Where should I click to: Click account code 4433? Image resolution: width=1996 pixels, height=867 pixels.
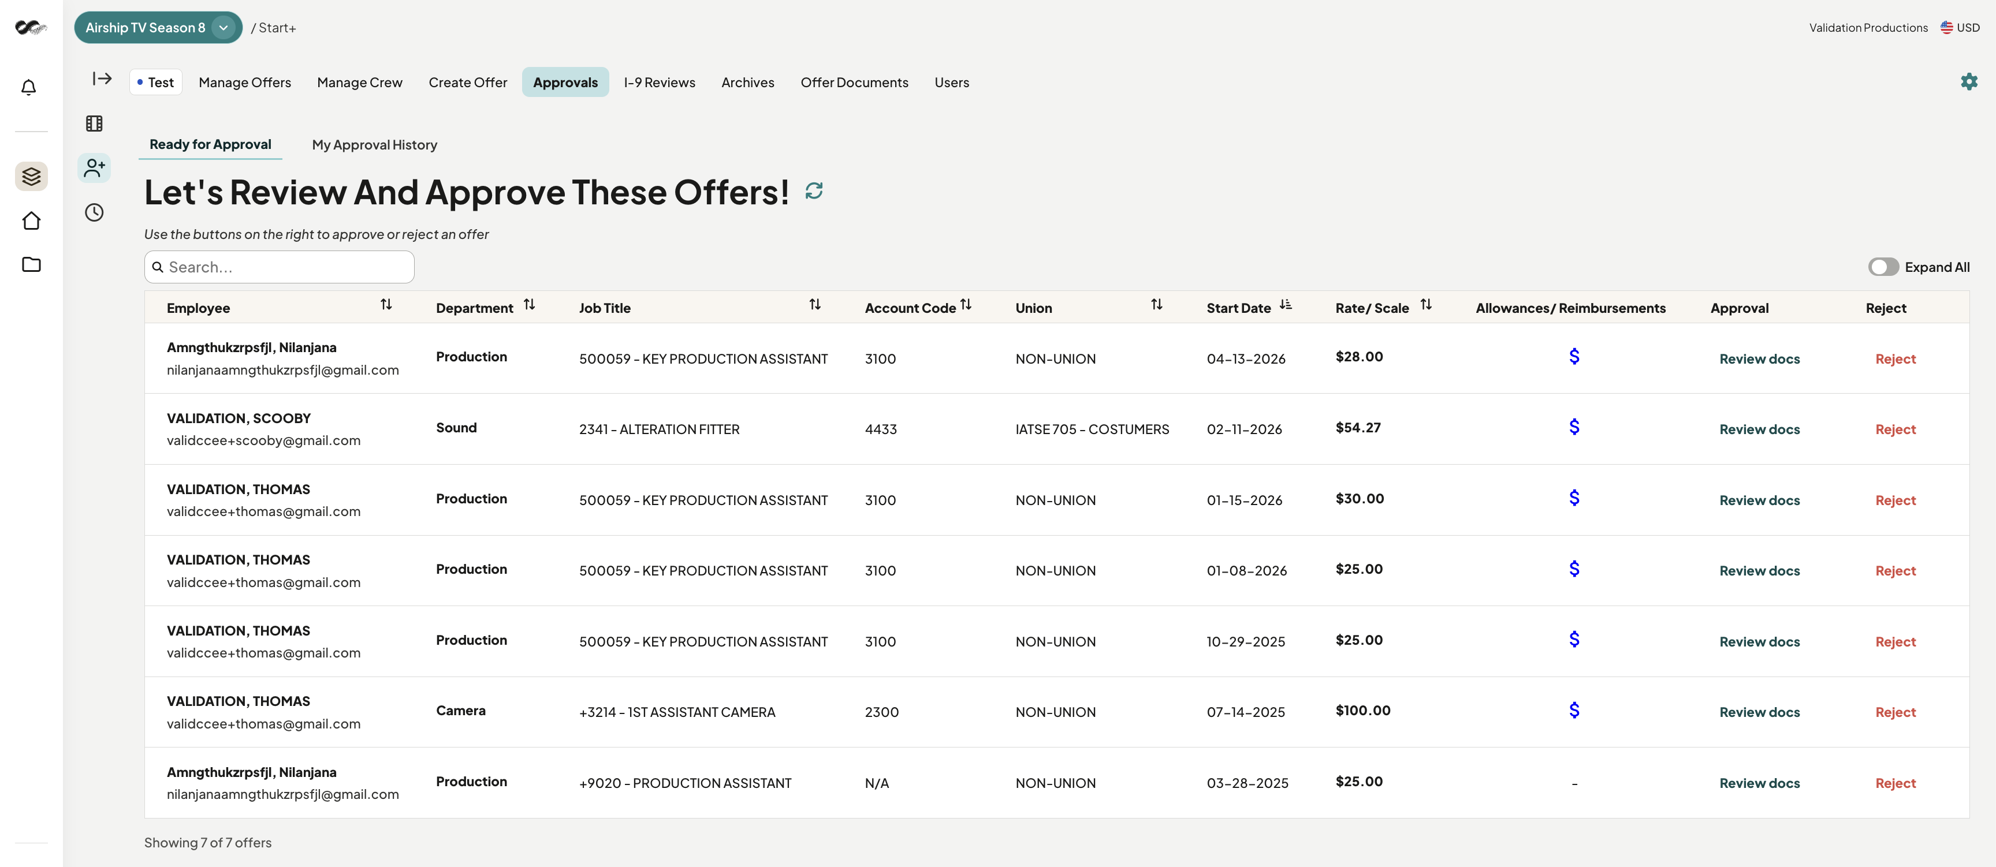tap(880, 429)
